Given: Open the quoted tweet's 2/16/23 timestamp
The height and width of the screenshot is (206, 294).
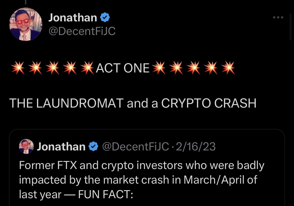Looking at the screenshot, I should pos(196,147).
